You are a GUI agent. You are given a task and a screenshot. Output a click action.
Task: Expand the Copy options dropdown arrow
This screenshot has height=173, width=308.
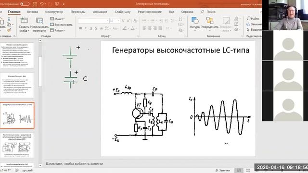point(13,25)
